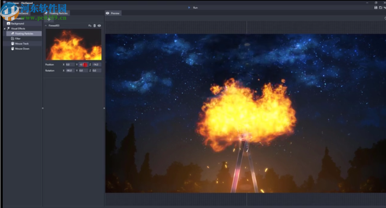Click the add particle plus button
This screenshot has width=386, height=208.
(x=49, y=19)
